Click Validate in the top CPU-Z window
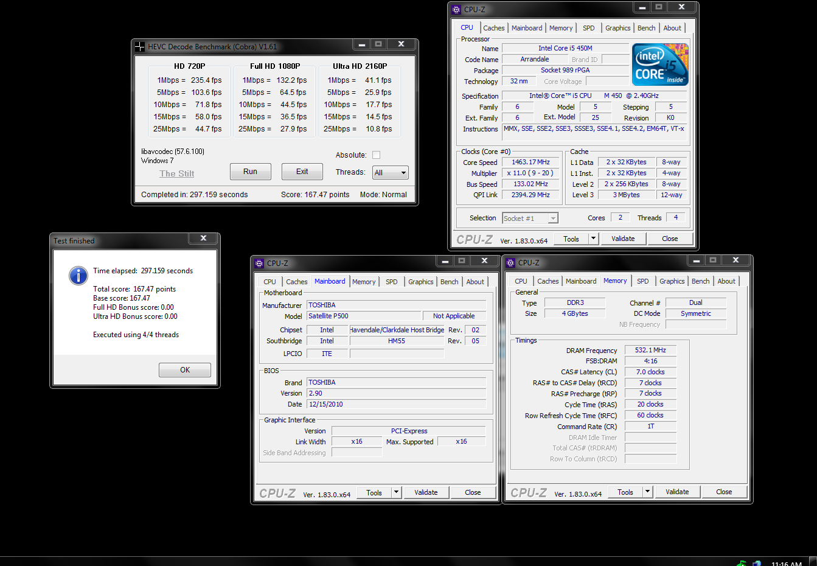Screen dimensions: 817x566 point(623,239)
